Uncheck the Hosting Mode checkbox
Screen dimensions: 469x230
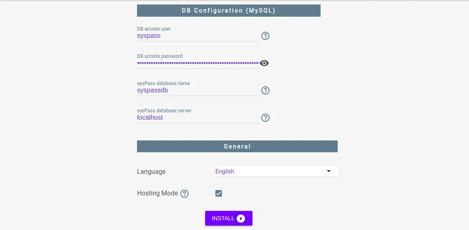pyautogui.click(x=219, y=193)
